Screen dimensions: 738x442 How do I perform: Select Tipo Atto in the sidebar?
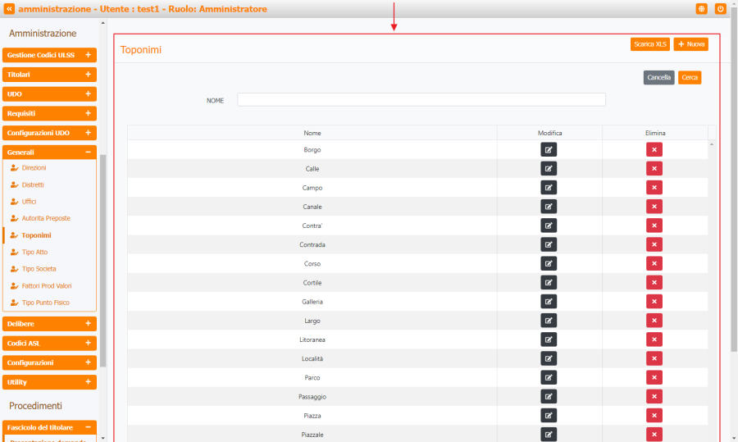(x=34, y=252)
